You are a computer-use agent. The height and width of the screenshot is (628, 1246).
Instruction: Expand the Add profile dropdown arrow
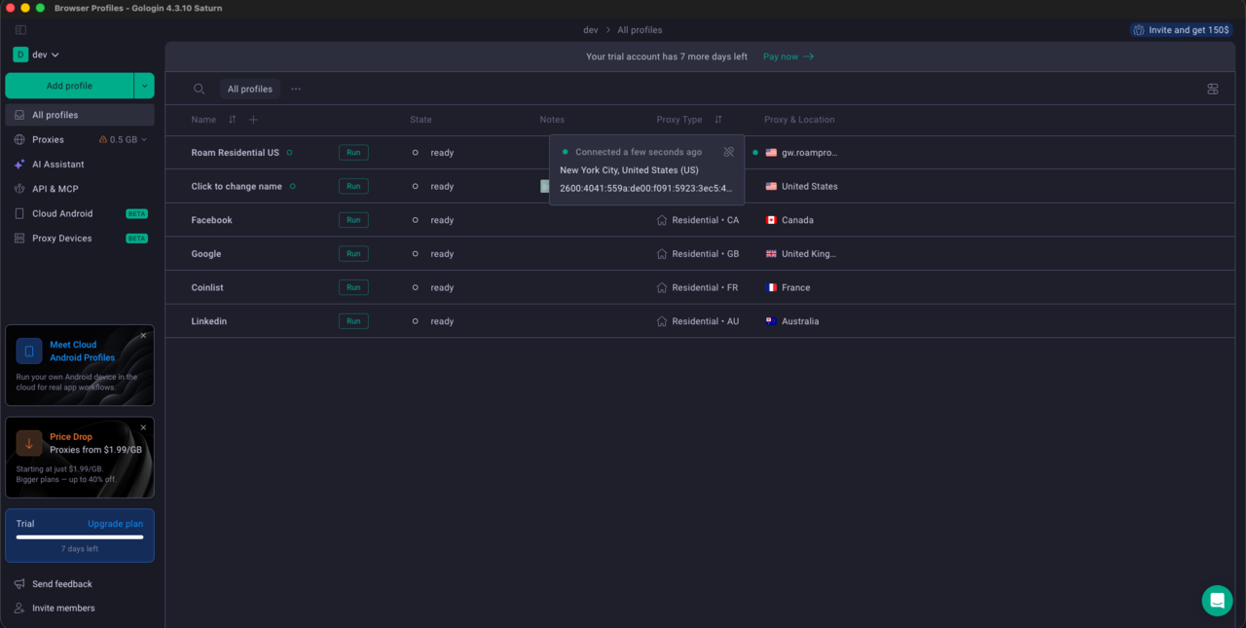click(x=144, y=86)
